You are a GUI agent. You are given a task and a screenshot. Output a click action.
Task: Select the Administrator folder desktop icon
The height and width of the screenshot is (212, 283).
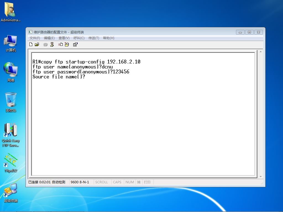[11, 12]
